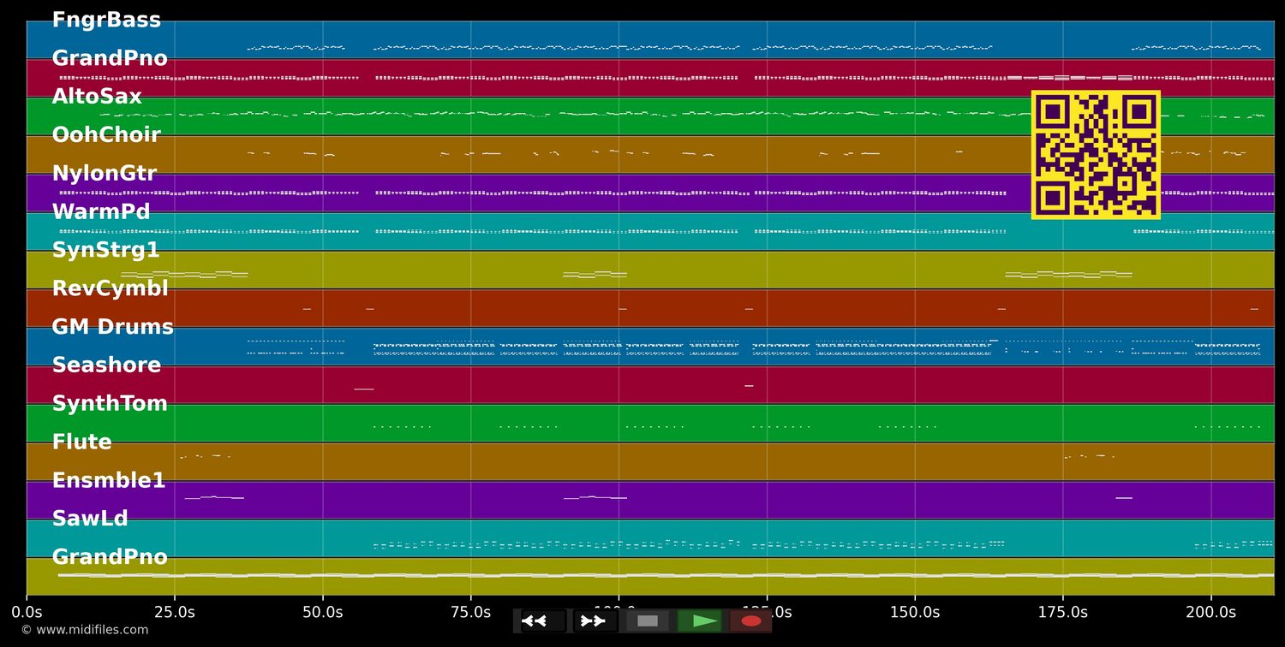Click the 150.0s mark on the time axis
This screenshot has width=1285, height=647.
914,613
